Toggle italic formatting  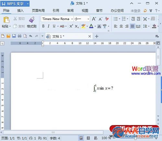pos(49,26)
